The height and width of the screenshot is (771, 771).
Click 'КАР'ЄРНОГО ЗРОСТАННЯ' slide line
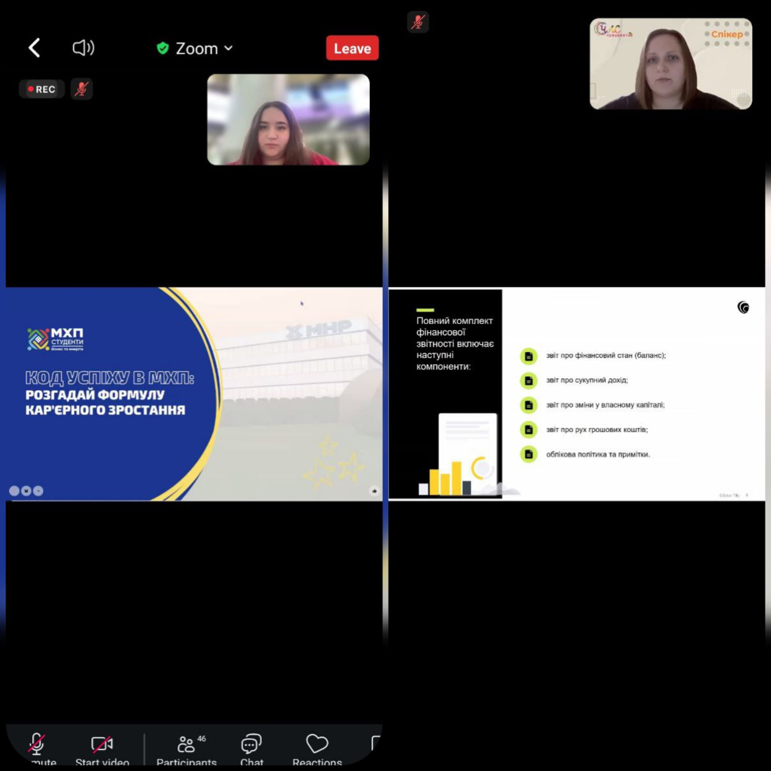pos(105,410)
